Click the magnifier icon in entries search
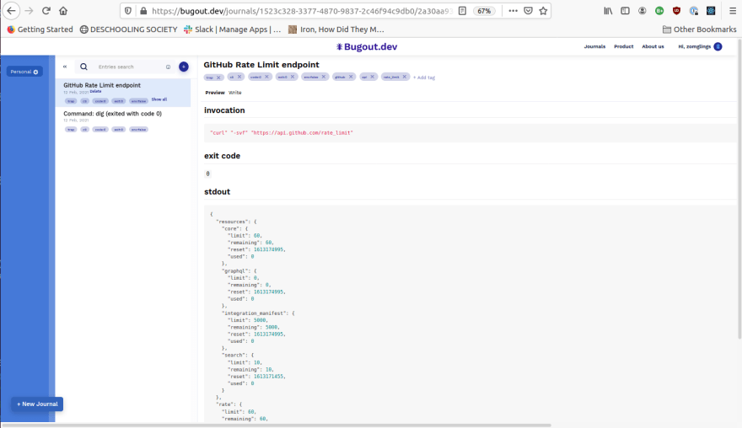Image resolution: width=742 pixels, height=428 pixels. (83, 67)
